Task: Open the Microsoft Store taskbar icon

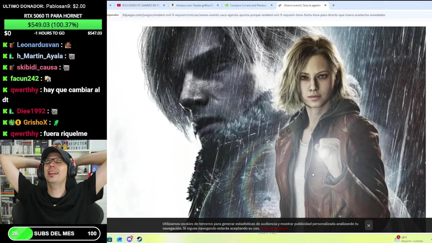Action: click(x=109, y=239)
